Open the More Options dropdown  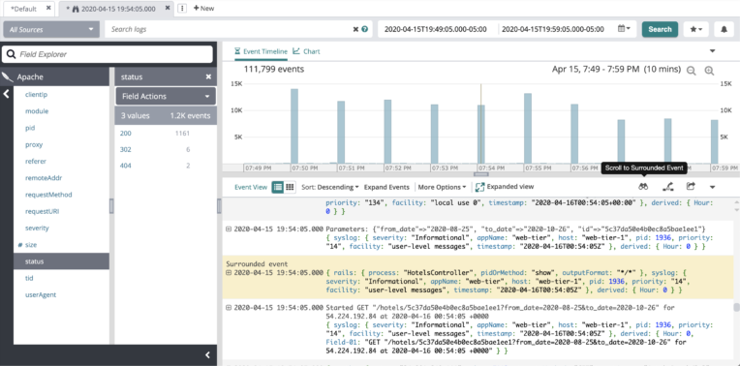point(442,187)
